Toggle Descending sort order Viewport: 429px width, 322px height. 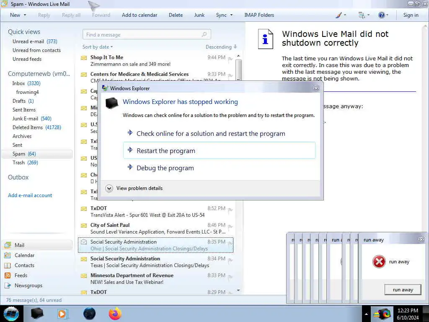pyautogui.click(x=221, y=47)
